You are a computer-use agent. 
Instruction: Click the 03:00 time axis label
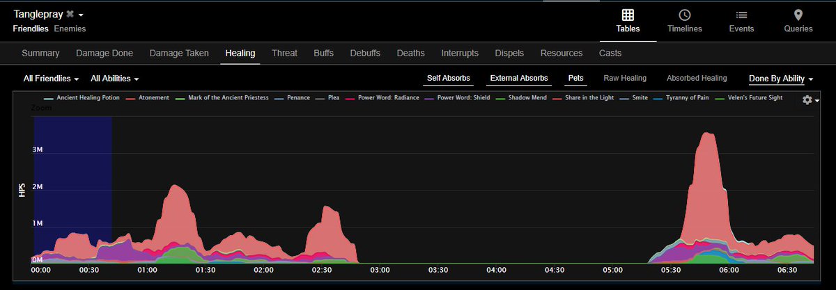coord(379,269)
